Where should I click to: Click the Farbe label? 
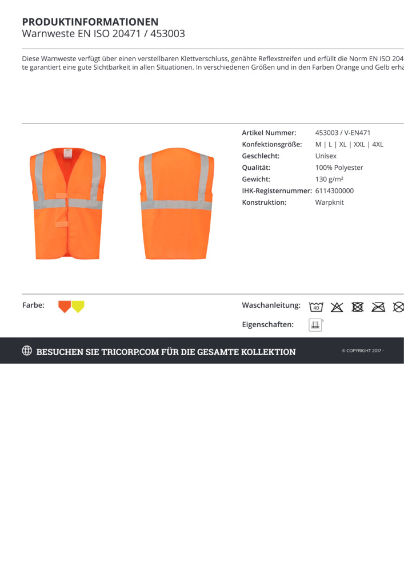33,305
